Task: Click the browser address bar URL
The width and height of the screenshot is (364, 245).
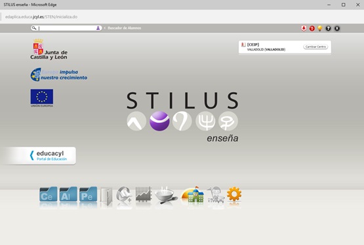Action: click(41, 16)
